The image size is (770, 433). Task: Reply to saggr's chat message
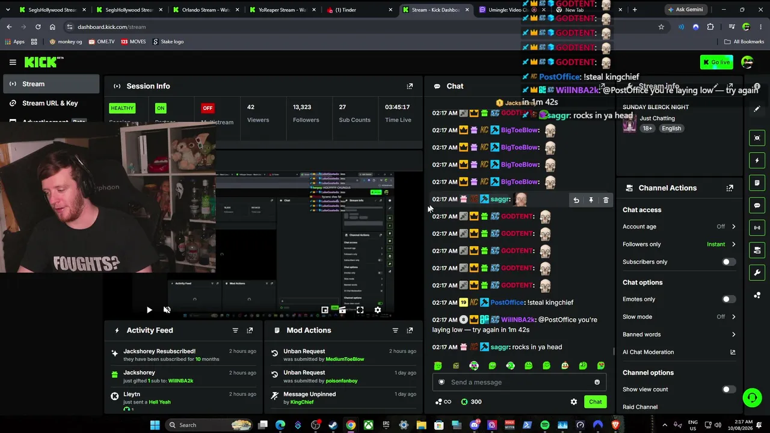click(x=576, y=200)
